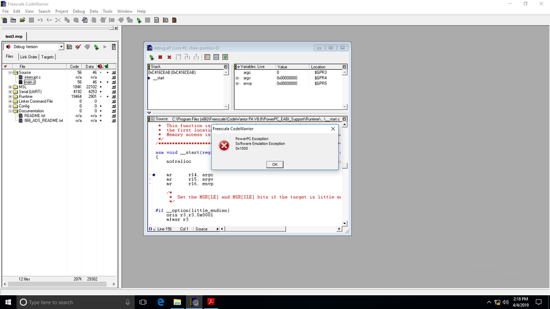Expand the MSL folder
550x309 pixels.
pyautogui.click(x=10, y=87)
